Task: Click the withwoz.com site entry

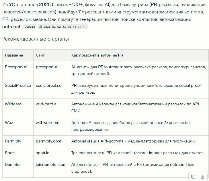Action: [x=48, y=122]
